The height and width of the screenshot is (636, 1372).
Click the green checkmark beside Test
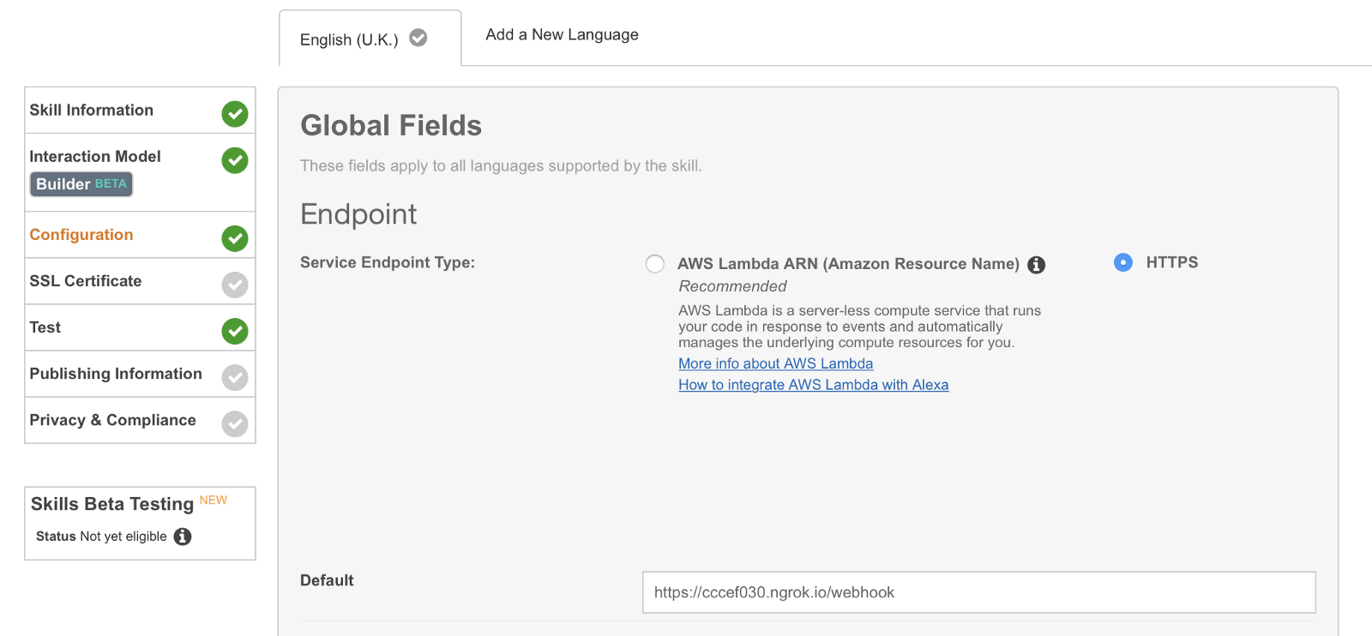click(235, 331)
